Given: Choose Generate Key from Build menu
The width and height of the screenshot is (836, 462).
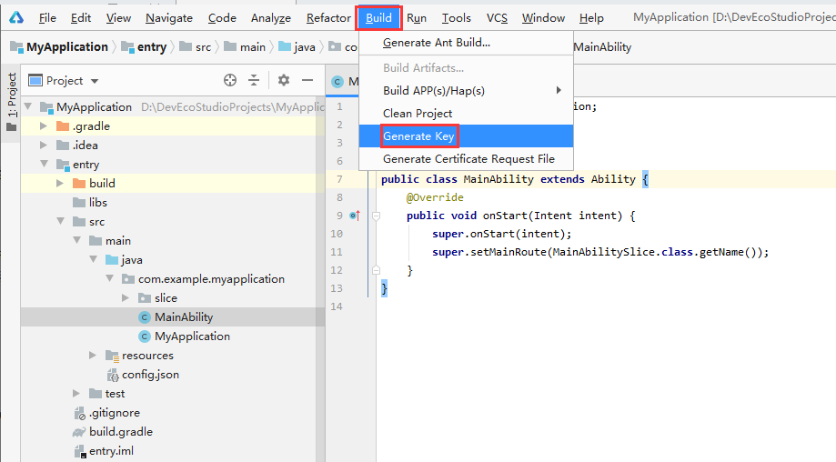Looking at the screenshot, I should click(x=466, y=136).
